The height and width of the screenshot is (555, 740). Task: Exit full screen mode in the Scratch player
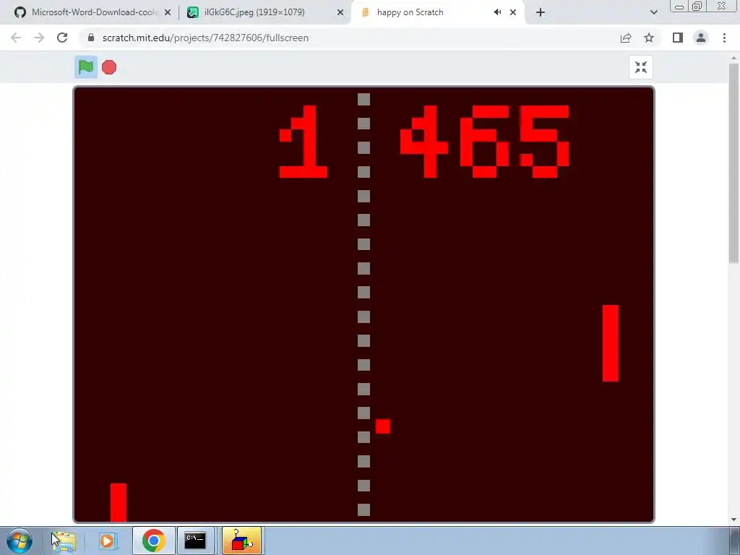pyautogui.click(x=641, y=67)
